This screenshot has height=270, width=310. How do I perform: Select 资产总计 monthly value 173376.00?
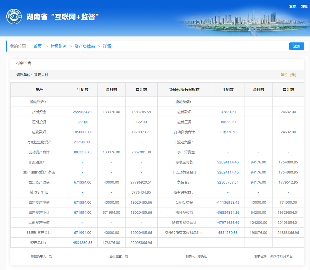point(111,243)
